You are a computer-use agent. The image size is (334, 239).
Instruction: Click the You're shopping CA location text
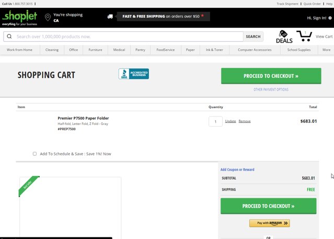coord(68,17)
